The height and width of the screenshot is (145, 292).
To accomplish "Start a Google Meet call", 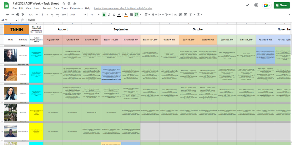I will tap(267, 5).
